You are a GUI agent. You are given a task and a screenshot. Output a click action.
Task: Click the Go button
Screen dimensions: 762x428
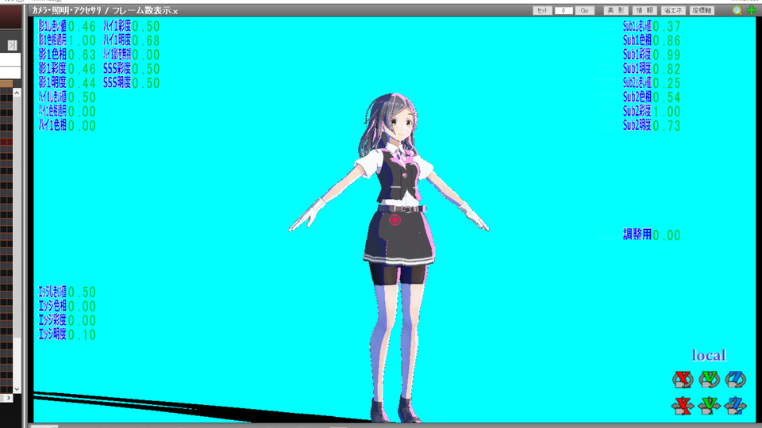point(585,10)
